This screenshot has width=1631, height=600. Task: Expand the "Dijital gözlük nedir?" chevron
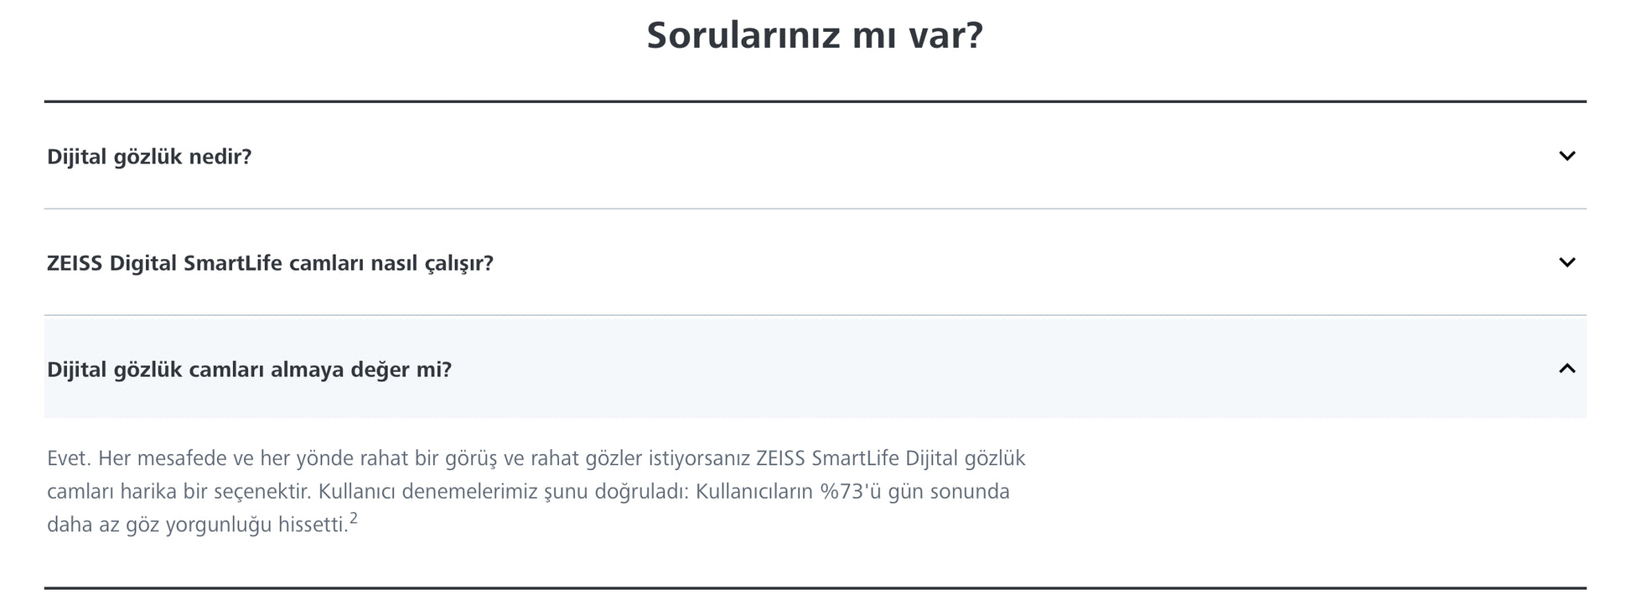tap(1566, 156)
